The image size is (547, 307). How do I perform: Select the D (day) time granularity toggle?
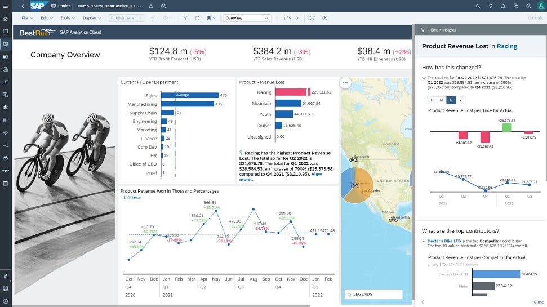pyautogui.click(x=432, y=100)
